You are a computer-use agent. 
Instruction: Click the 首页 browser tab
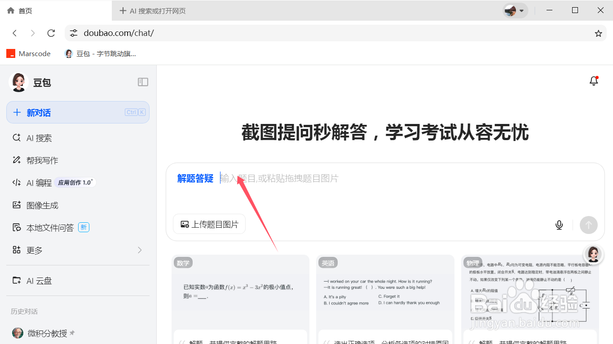pos(56,10)
